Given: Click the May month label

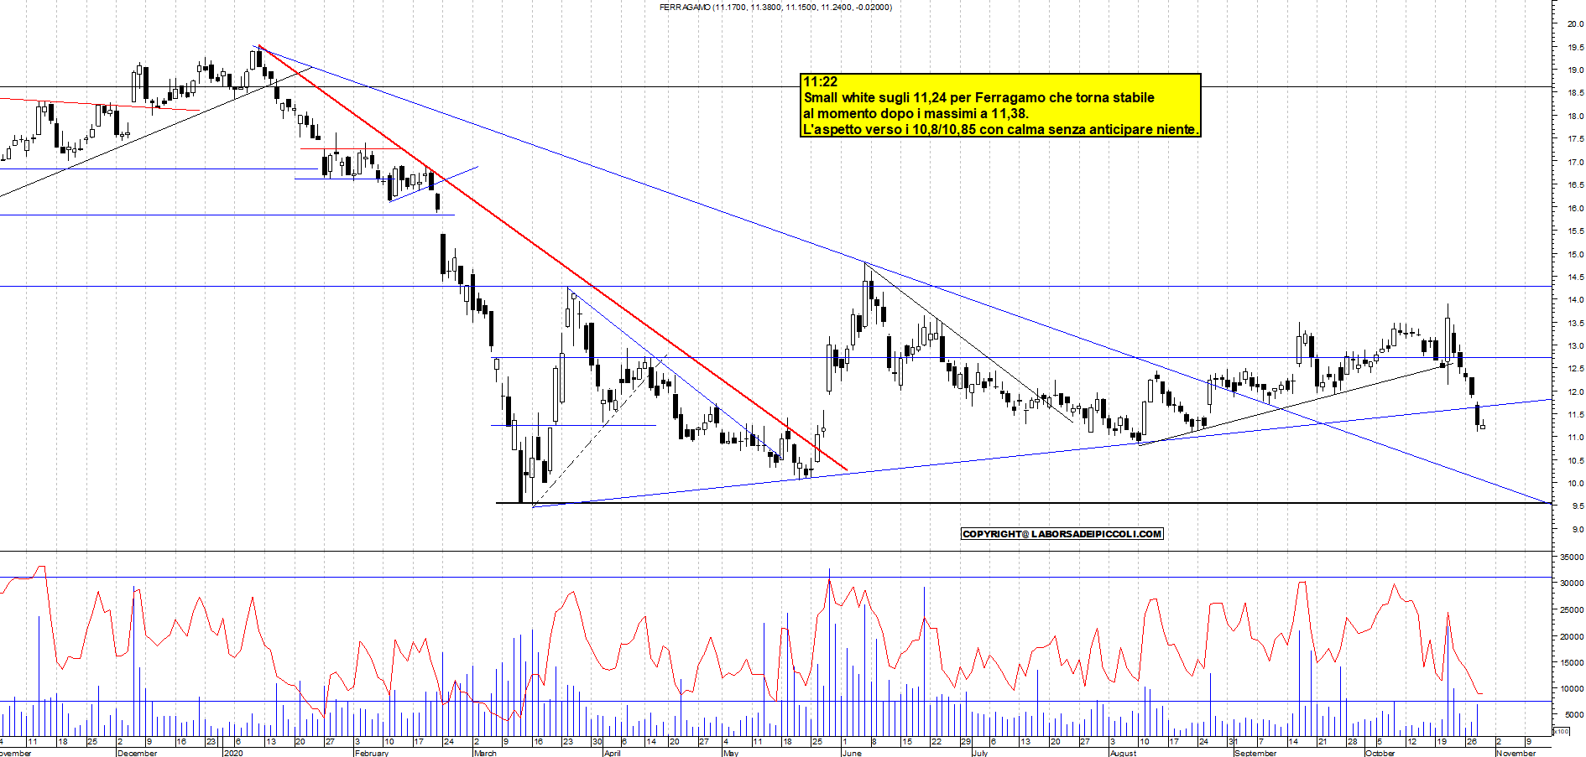Looking at the screenshot, I should 731,753.
